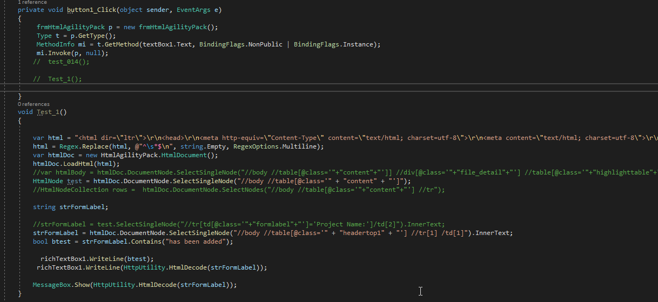Click "var html" variable declaration
Image resolution: width=658 pixels, height=302 pixels.
point(48,138)
